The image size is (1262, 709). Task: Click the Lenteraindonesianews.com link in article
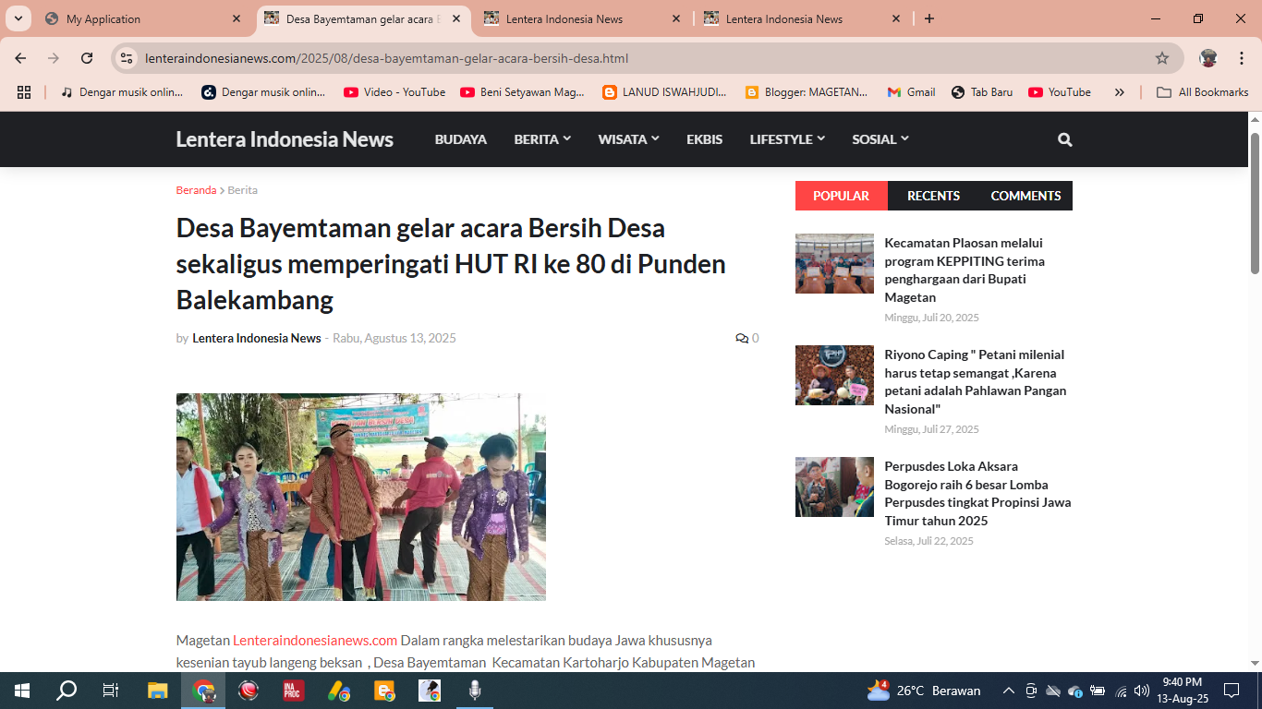pos(315,641)
